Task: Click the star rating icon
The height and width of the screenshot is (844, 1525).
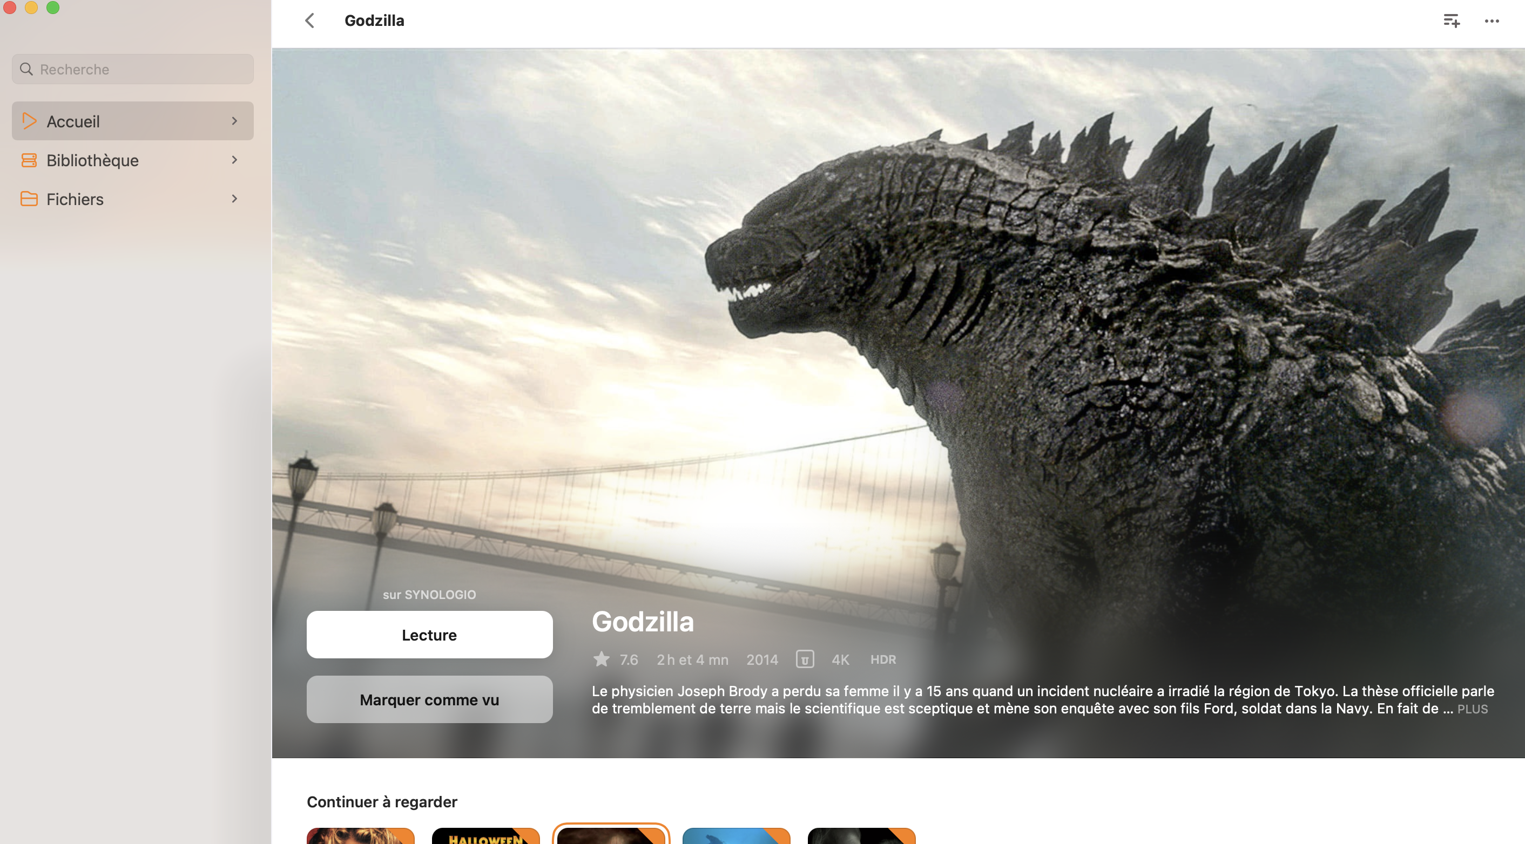Action: click(x=601, y=659)
